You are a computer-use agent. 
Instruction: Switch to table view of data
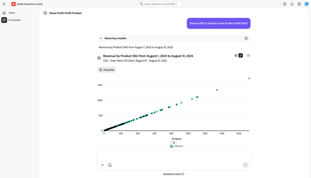[x=236, y=56]
